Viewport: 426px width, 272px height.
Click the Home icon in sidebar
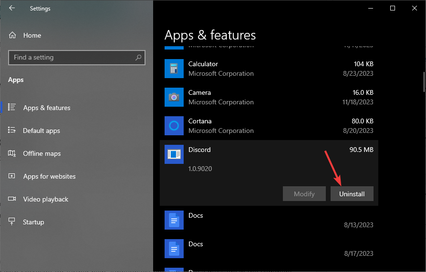(12, 35)
